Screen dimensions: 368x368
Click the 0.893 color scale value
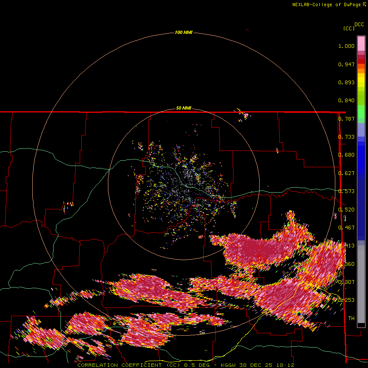[x=346, y=82]
